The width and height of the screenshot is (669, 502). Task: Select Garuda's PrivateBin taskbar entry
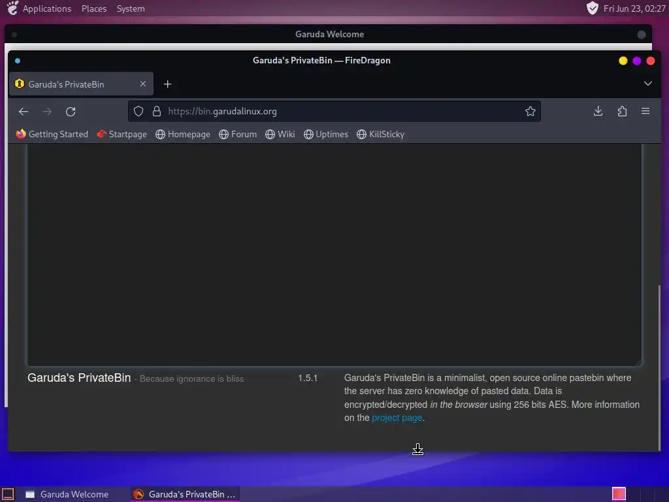185,494
